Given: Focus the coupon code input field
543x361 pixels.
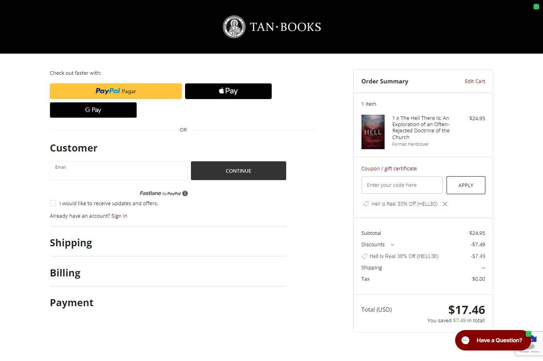Looking at the screenshot, I should [402, 185].
